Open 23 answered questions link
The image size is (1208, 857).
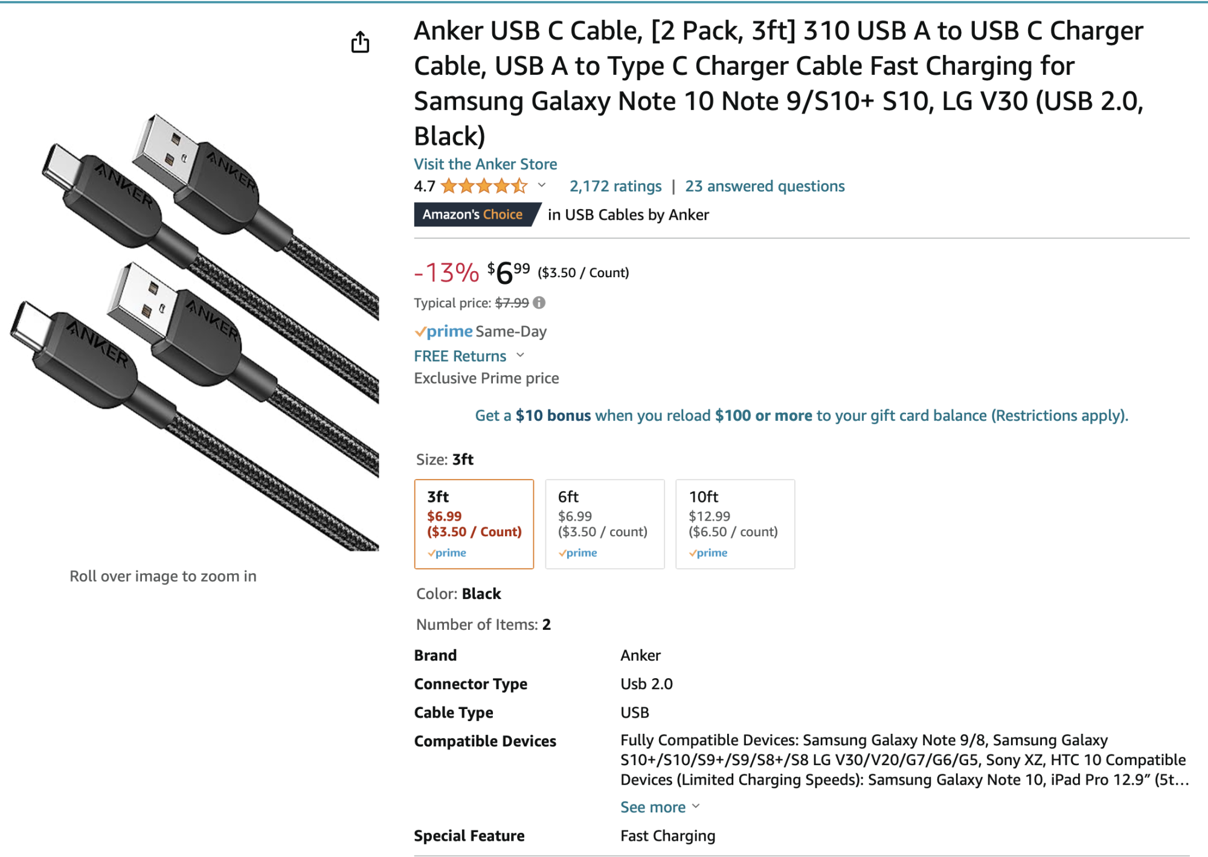click(764, 186)
